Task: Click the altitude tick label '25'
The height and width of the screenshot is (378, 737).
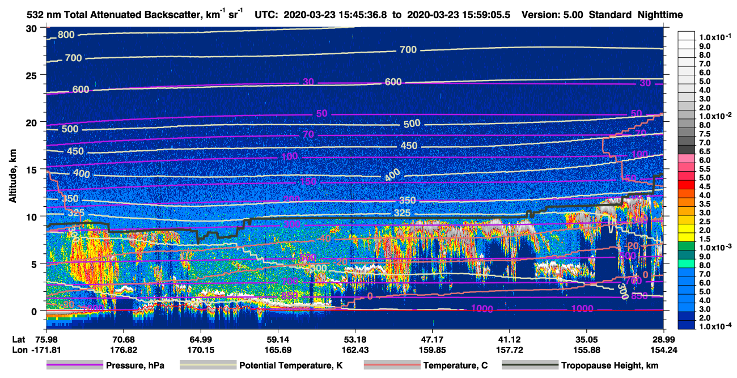Action: pos(33,75)
